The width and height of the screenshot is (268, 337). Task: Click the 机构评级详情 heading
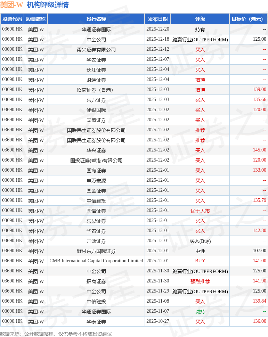point(48,5)
